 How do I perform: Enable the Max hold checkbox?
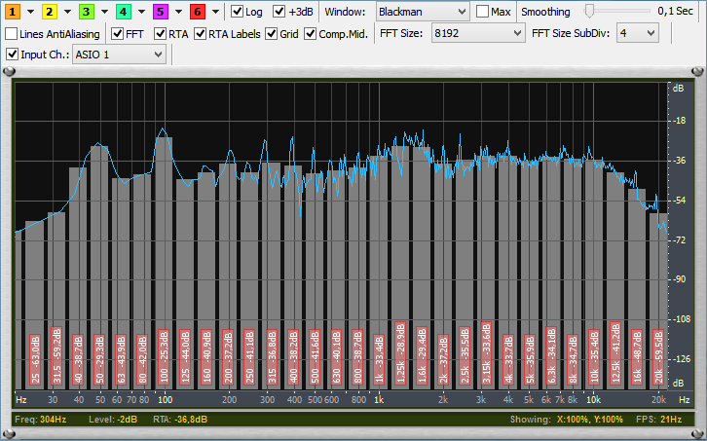pyautogui.click(x=483, y=12)
